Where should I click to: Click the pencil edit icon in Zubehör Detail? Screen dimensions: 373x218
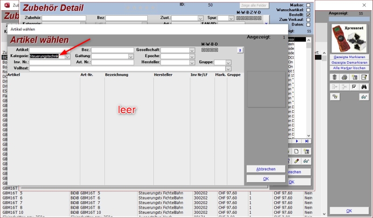[297, 161]
